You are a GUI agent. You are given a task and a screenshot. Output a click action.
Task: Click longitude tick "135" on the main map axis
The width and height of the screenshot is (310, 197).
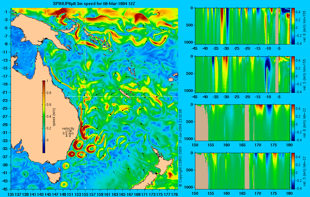click(x=10, y=194)
